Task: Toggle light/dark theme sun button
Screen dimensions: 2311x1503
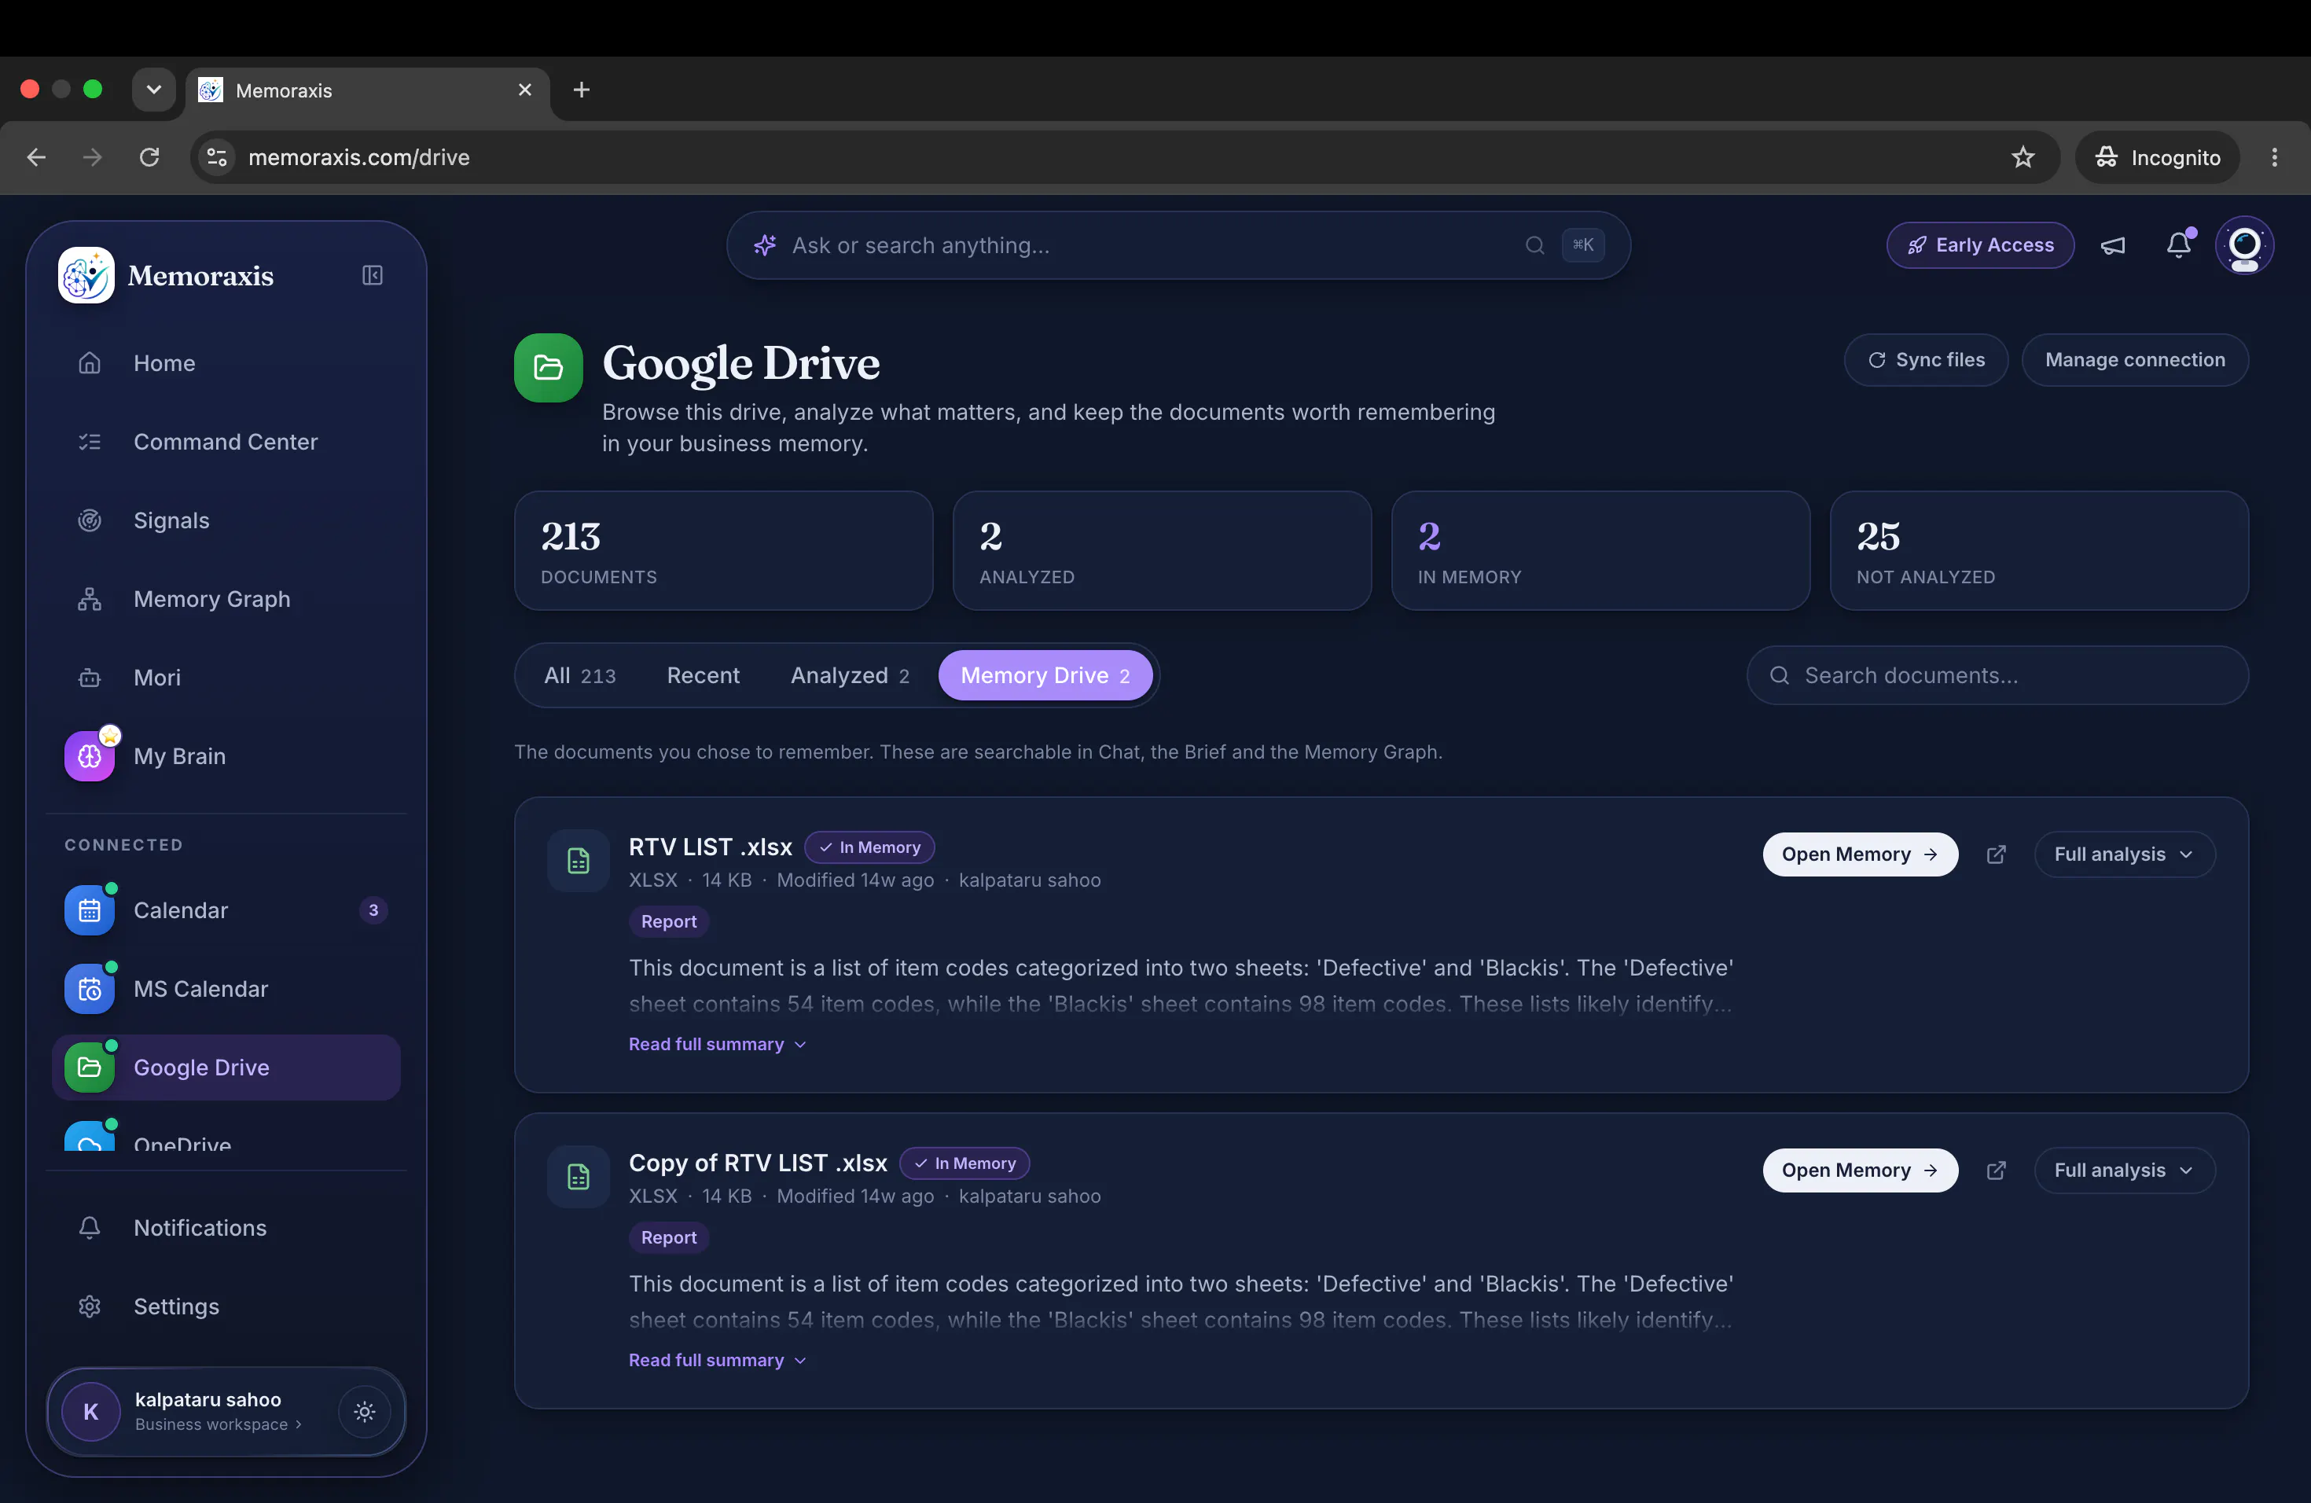Action: coord(364,1412)
